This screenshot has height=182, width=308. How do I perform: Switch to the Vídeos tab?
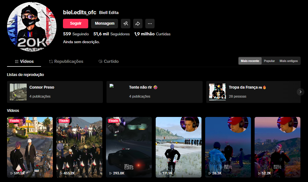tap(24, 61)
